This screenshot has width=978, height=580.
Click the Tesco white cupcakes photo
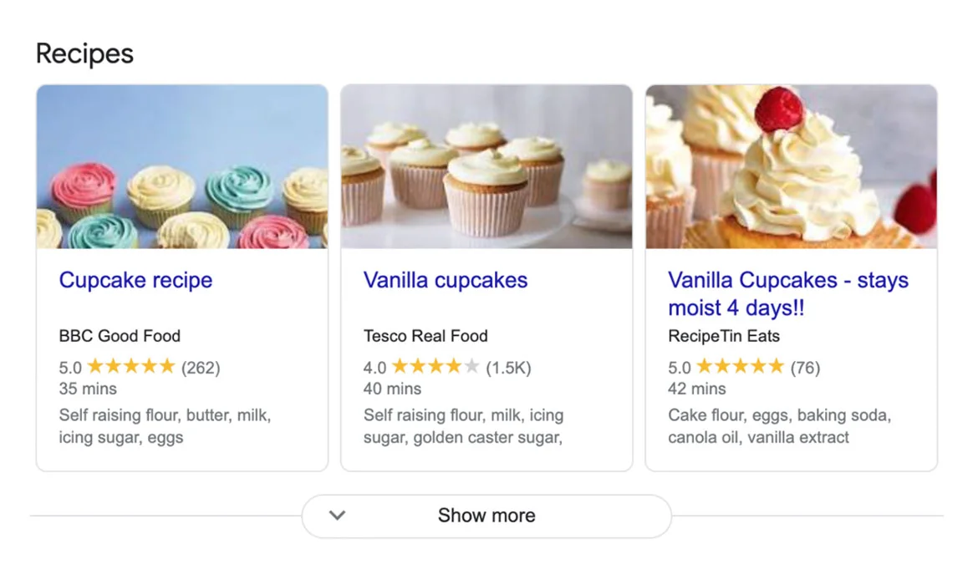click(x=486, y=166)
